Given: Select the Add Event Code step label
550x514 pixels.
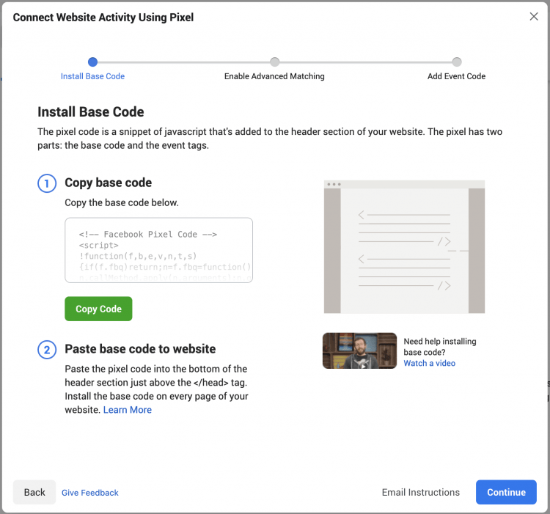Looking at the screenshot, I should [456, 76].
